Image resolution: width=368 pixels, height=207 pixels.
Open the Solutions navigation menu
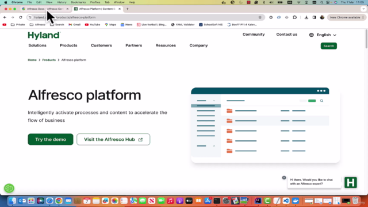pyautogui.click(x=37, y=45)
